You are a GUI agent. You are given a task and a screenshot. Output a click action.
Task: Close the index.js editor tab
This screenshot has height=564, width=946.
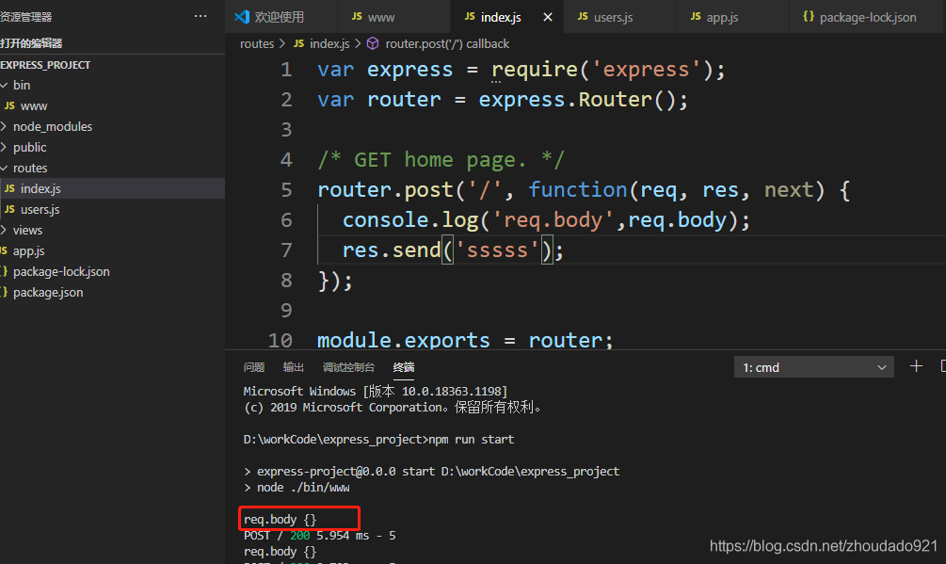(547, 17)
